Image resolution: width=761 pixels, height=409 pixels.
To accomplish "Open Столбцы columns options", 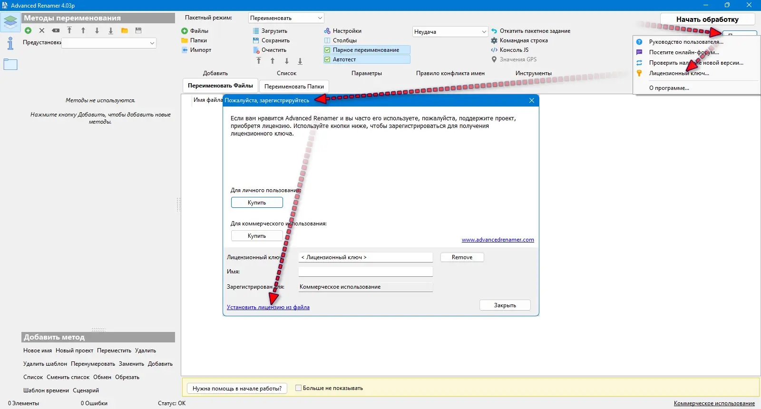I will click(341, 40).
